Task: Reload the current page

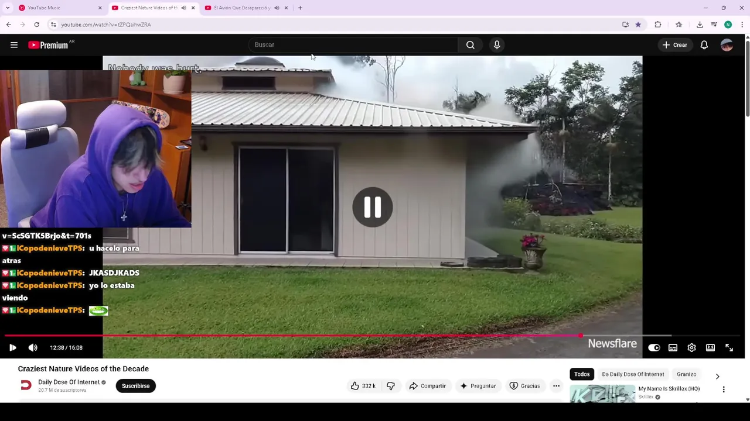Action: (x=36, y=25)
